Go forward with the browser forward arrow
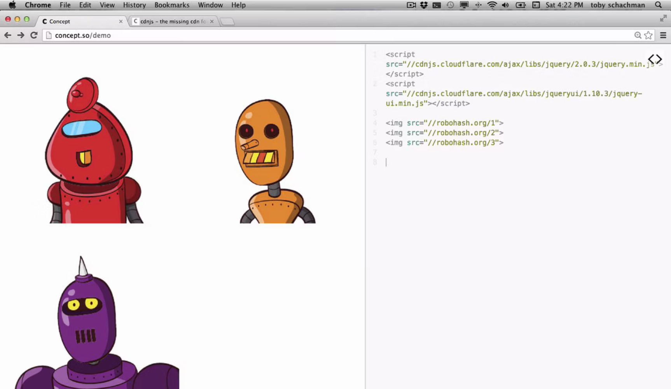The width and height of the screenshot is (671, 389). tap(21, 35)
